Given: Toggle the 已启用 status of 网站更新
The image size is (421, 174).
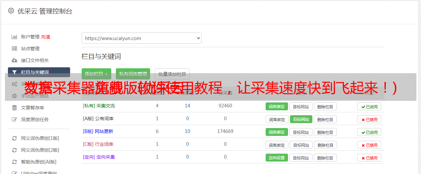Looking at the screenshot, I should 369,132.
